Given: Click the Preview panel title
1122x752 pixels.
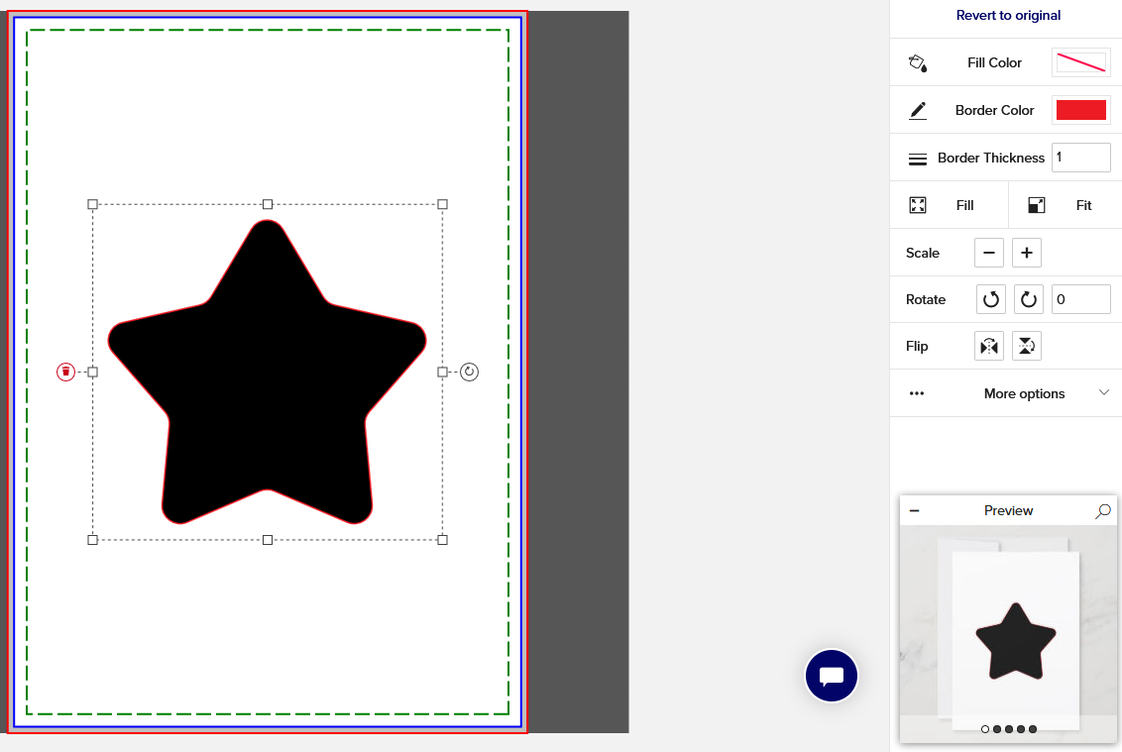Looking at the screenshot, I should click(1008, 511).
